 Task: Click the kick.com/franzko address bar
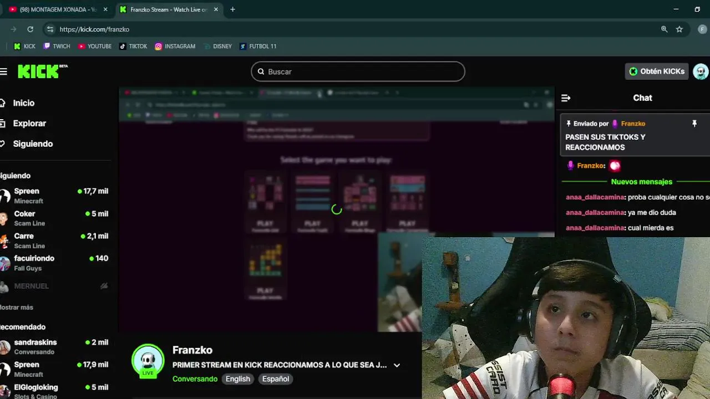click(355, 29)
